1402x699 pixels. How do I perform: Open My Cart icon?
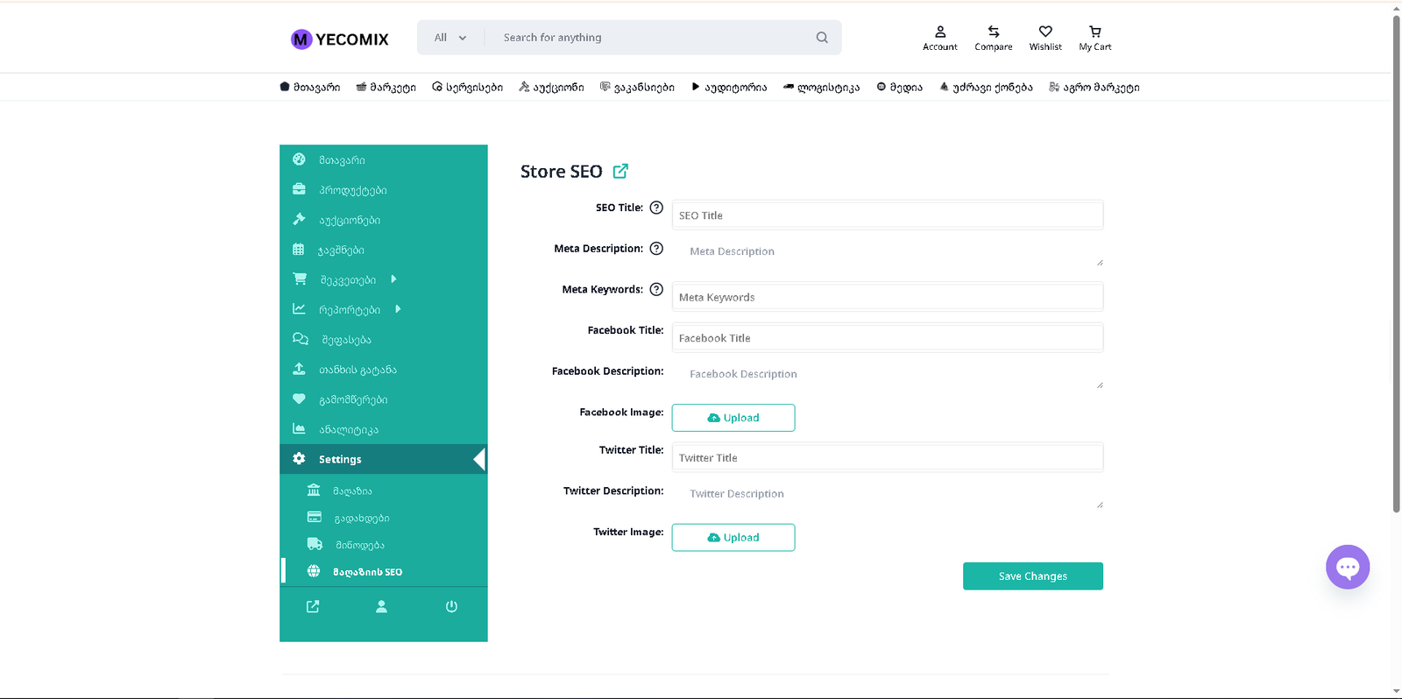1094,32
